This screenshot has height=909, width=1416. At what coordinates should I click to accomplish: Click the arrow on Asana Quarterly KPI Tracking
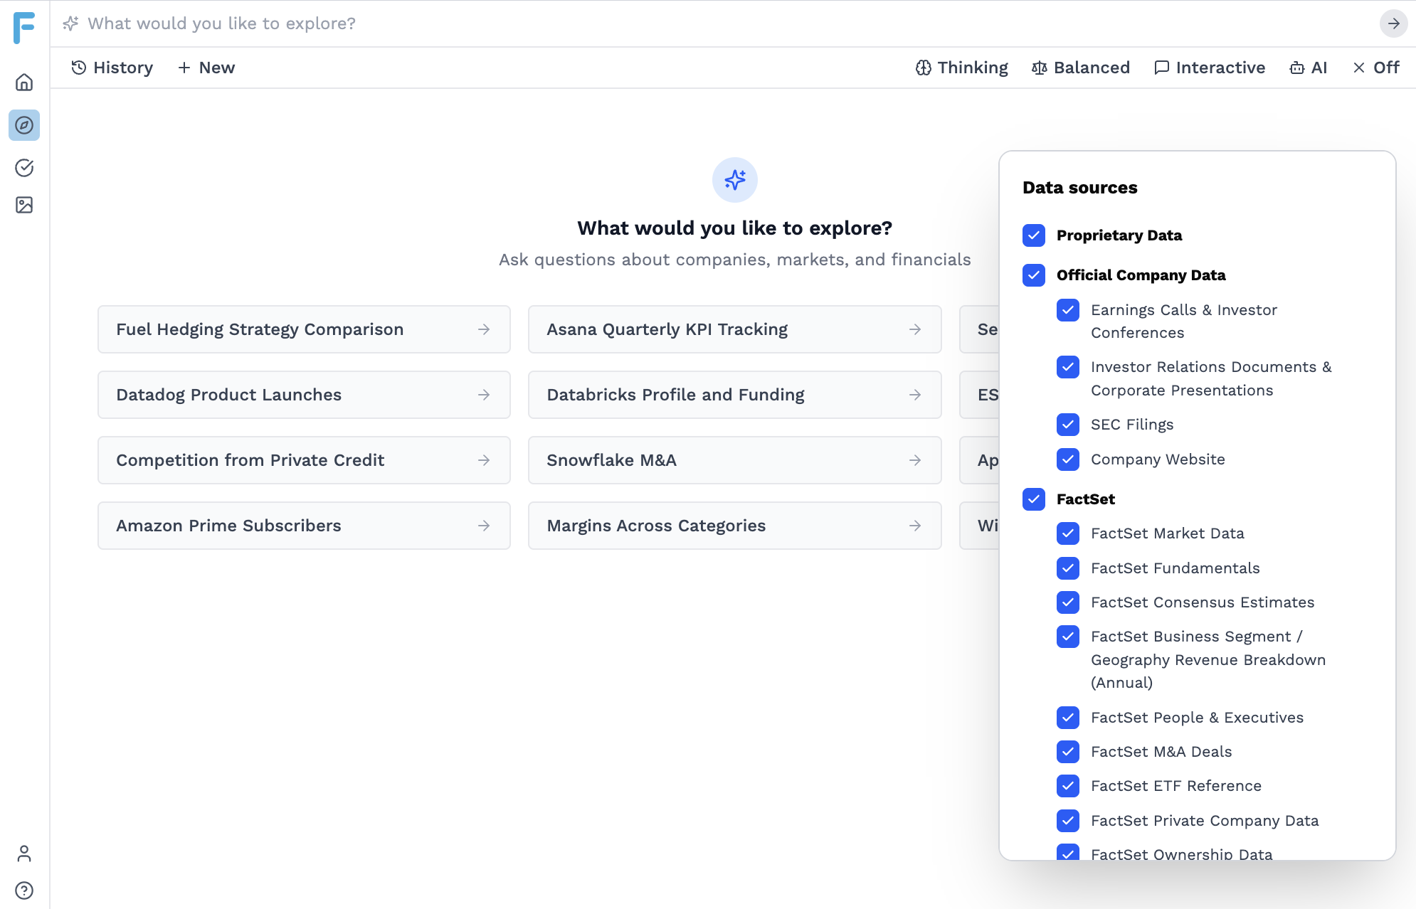[915, 329]
